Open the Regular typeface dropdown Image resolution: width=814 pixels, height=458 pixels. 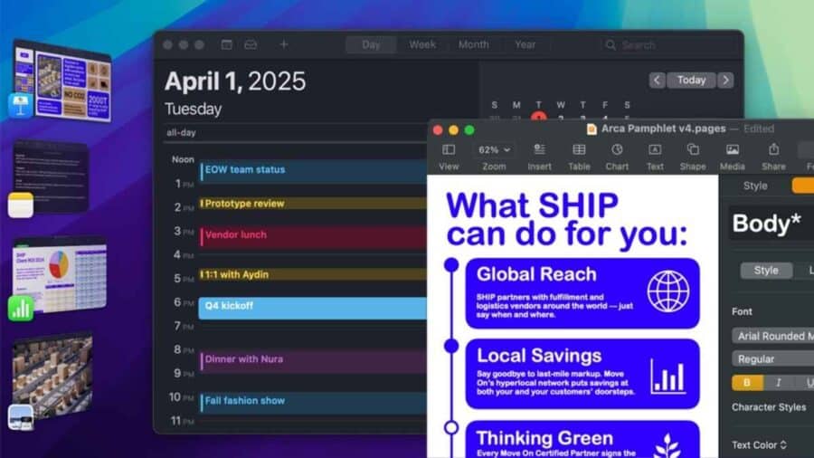pyautogui.click(x=773, y=358)
